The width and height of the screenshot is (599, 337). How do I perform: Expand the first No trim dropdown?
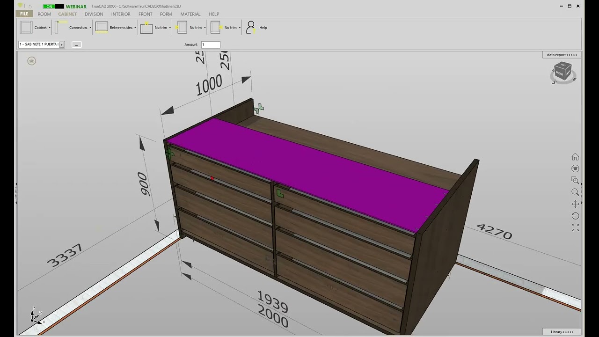pyautogui.click(x=170, y=28)
